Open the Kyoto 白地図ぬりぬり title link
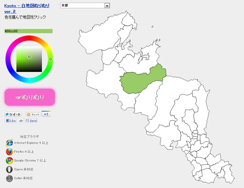The width and height of the screenshot is (244, 188). (27, 5)
